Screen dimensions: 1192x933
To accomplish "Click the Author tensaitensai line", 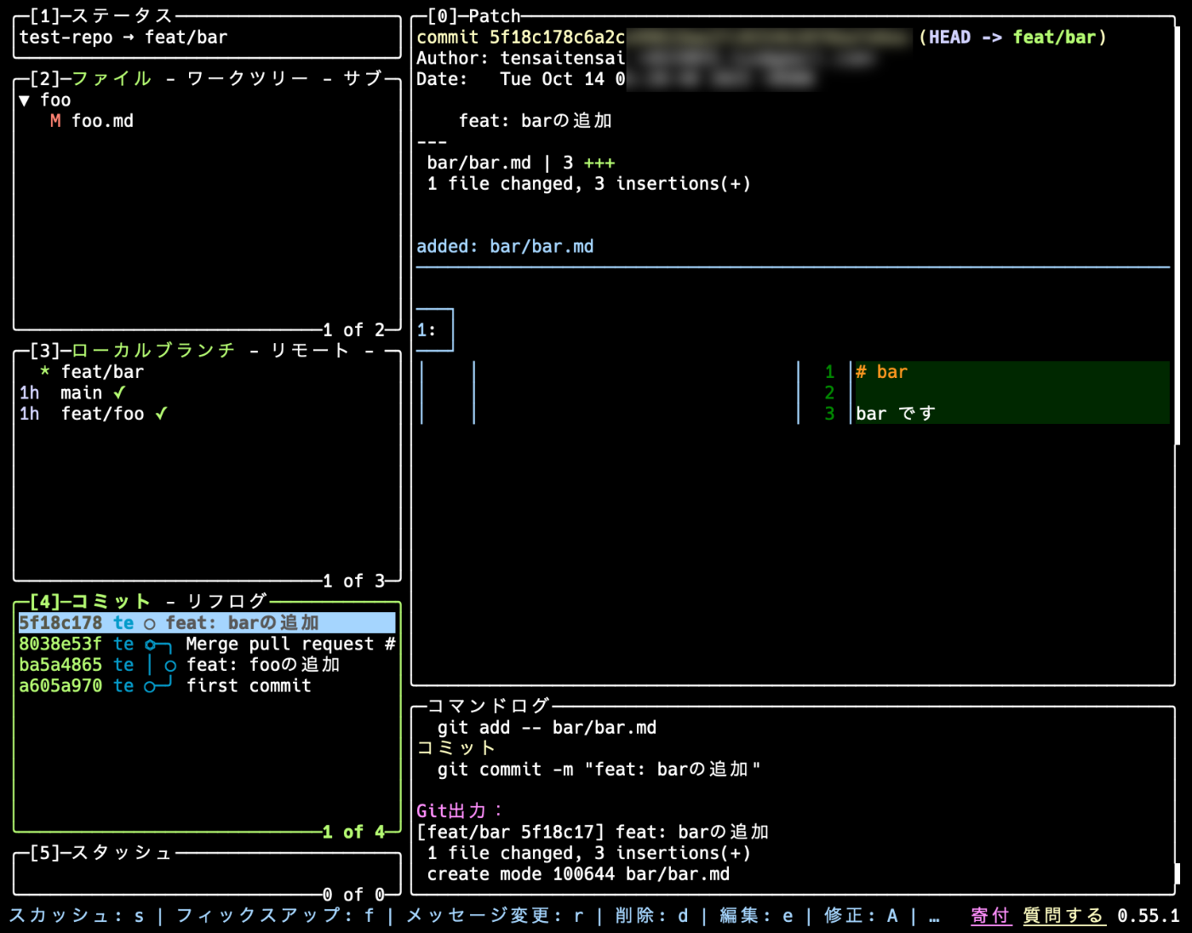I will pos(520,58).
